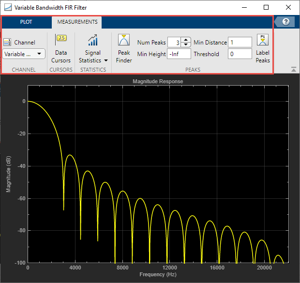Maximize the Variable Bandwidth FIR Filter window
The width and height of the screenshot is (300, 283).
point(266,7)
